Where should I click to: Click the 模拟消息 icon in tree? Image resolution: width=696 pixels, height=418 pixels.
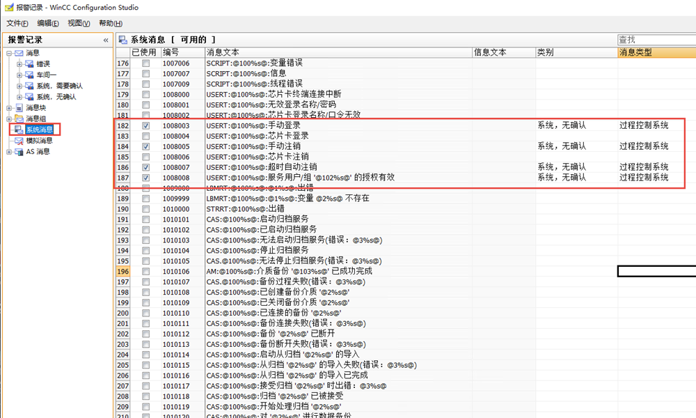(x=19, y=141)
